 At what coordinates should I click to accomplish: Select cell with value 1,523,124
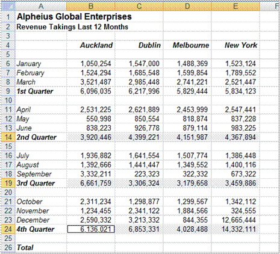[x=235, y=64]
